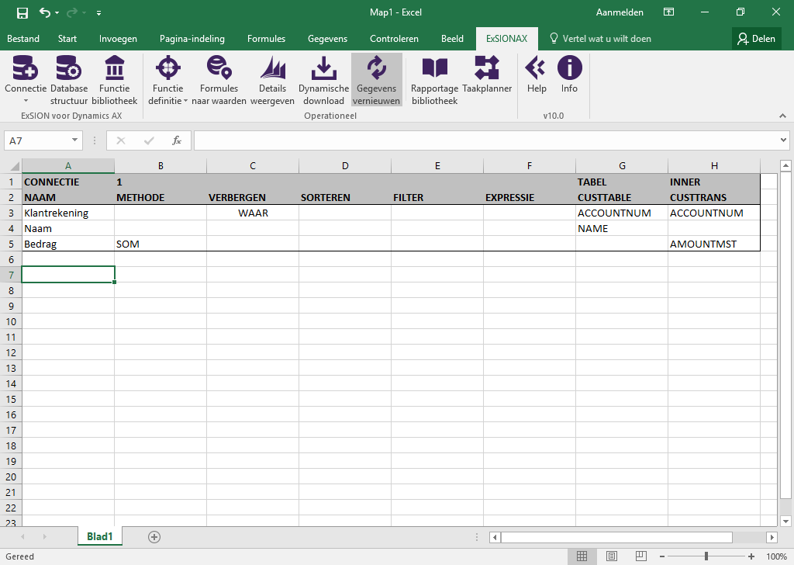Select the ExSIONAX tab
The width and height of the screenshot is (794, 565).
pos(507,39)
